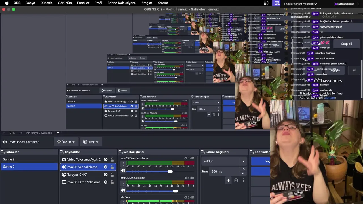Click the Filtreler button

coord(91,142)
